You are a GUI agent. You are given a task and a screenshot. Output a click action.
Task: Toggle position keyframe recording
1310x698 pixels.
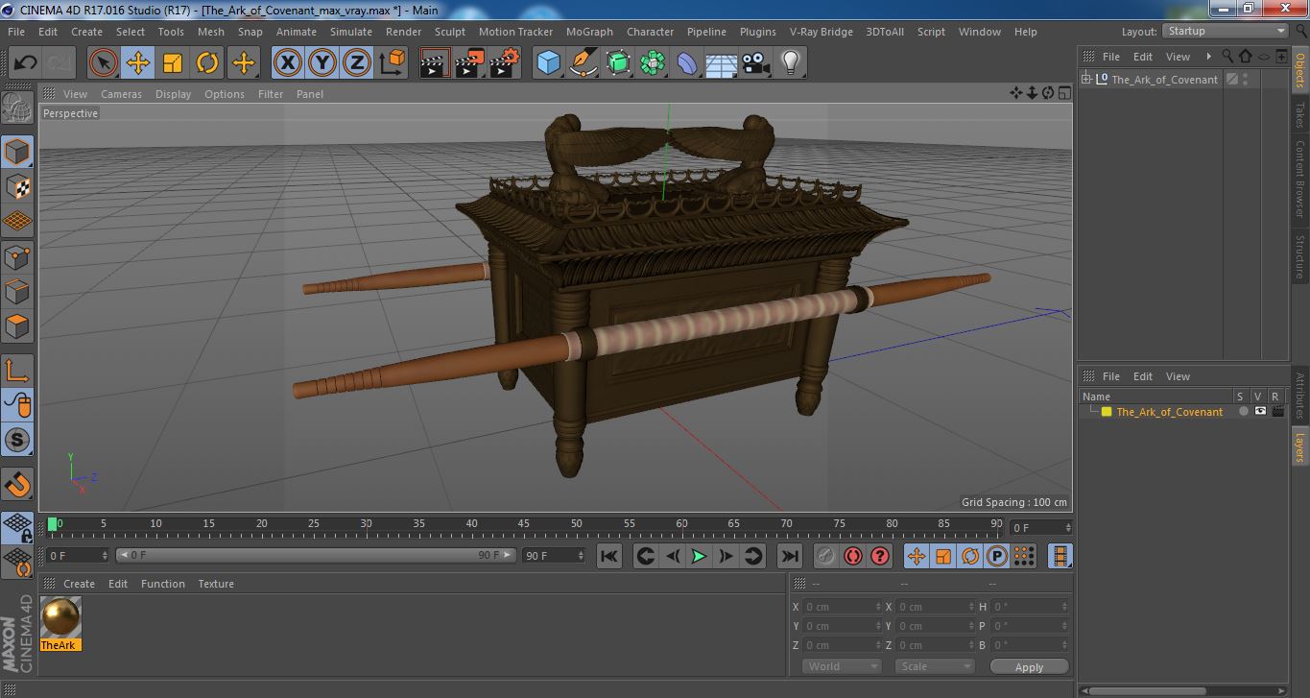[917, 556]
